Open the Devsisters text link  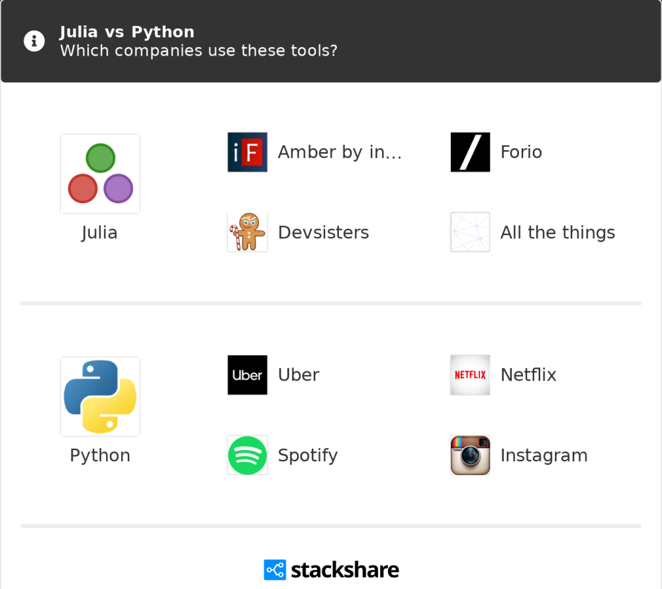coord(324,232)
